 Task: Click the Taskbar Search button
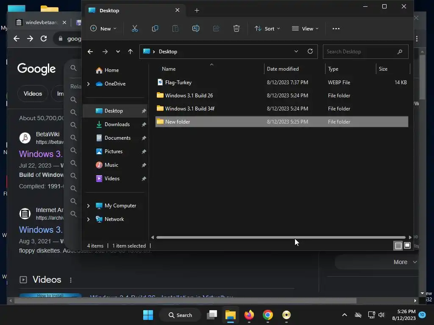[x=180, y=315]
